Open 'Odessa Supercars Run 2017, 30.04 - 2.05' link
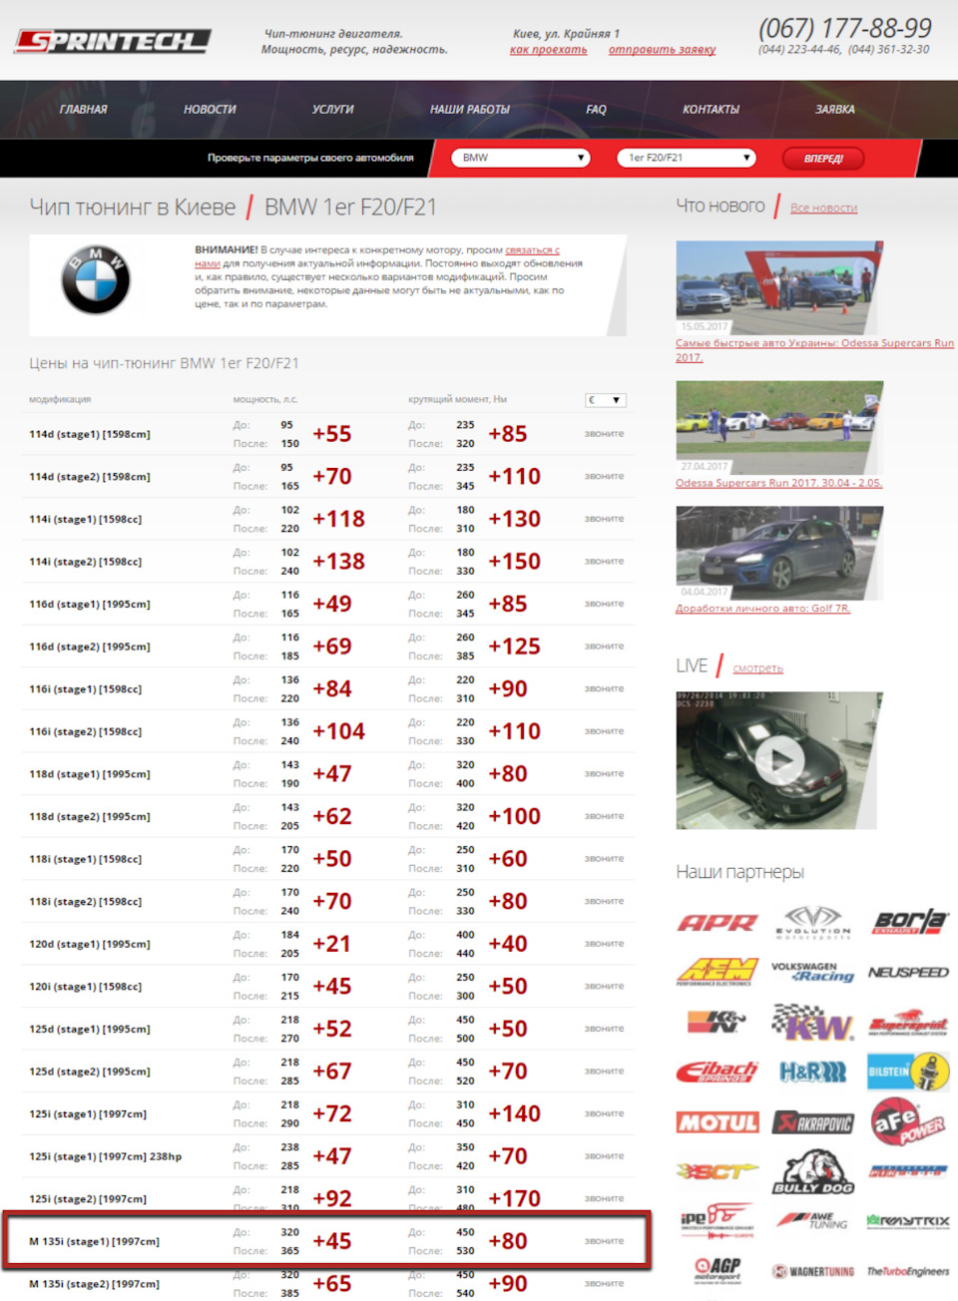The width and height of the screenshot is (958, 1301). tap(778, 483)
